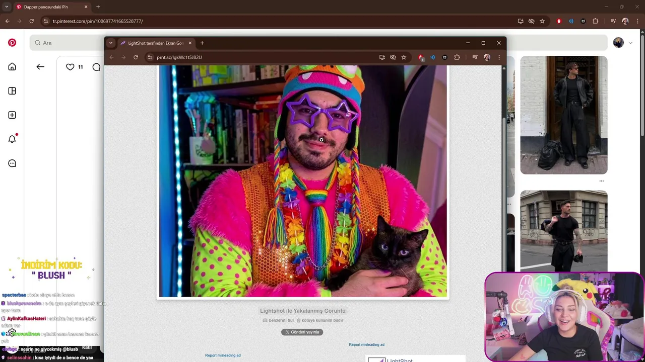Viewport: 645px width, 362px height.
Task: Toggle the crossed-eye privacy icon in Pinterest address bar
Action: [x=531, y=21]
